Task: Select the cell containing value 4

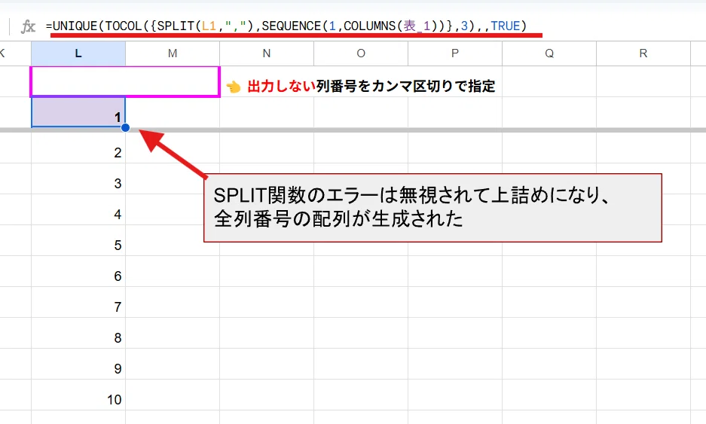Action: [x=78, y=210]
